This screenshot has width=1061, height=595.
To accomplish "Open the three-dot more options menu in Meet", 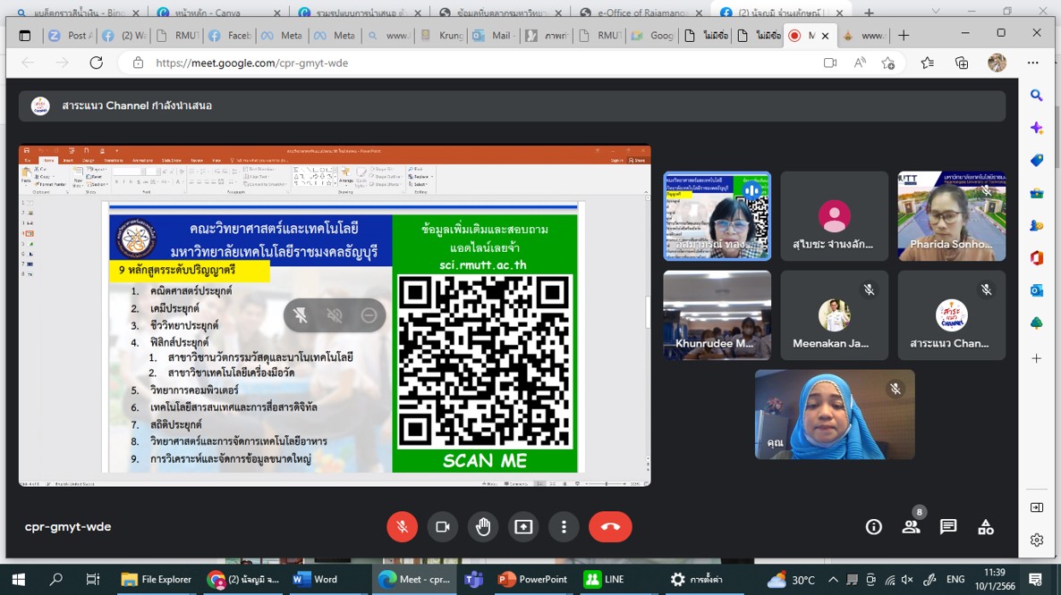I will coord(564,527).
